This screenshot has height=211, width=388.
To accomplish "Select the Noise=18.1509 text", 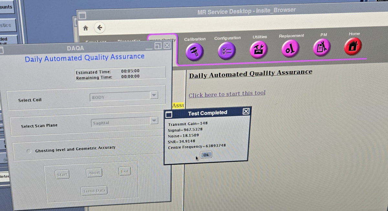I will click(183, 136).
